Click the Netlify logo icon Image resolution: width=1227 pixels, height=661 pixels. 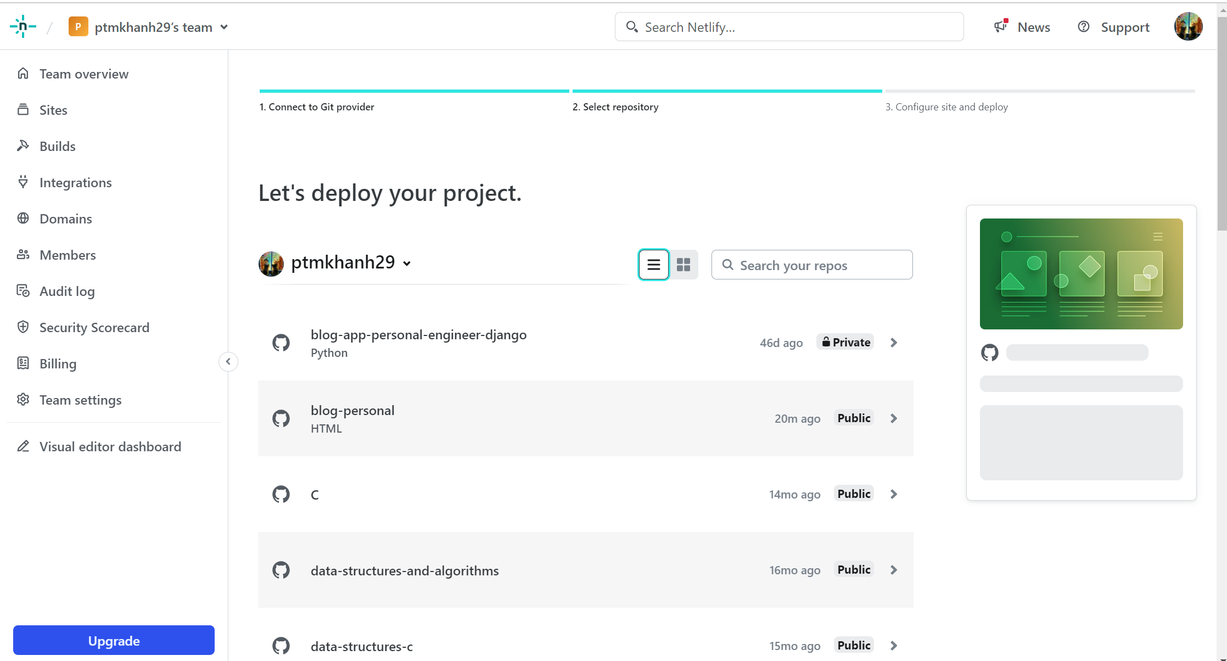click(x=23, y=26)
